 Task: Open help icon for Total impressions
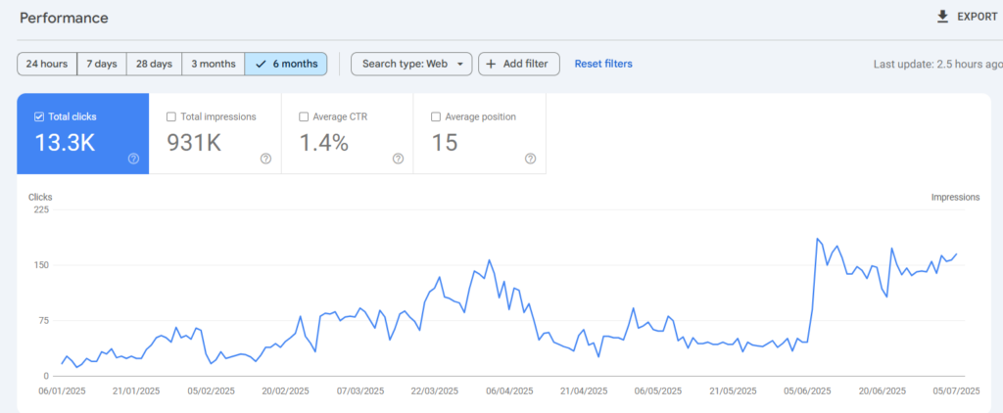click(265, 159)
